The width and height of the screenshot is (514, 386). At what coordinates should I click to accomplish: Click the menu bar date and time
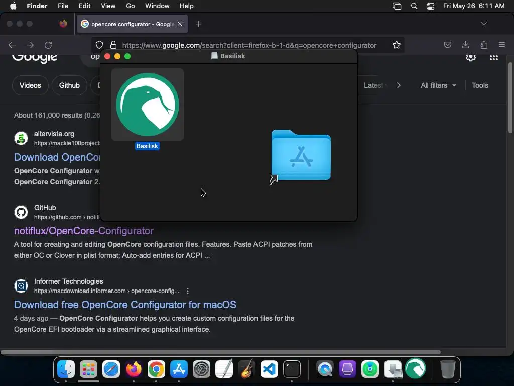[474, 6]
